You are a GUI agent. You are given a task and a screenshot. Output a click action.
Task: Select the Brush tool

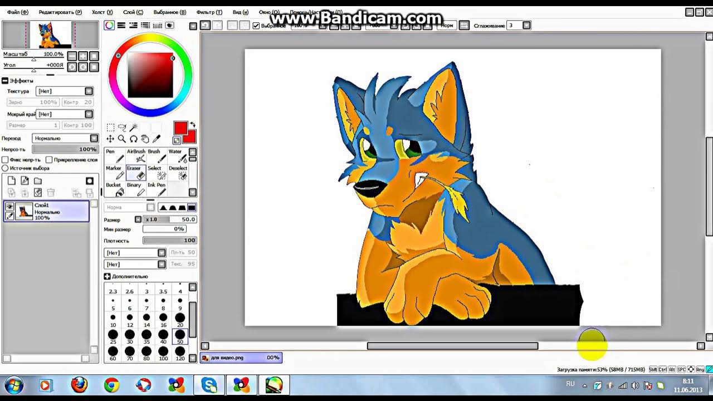(x=157, y=156)
